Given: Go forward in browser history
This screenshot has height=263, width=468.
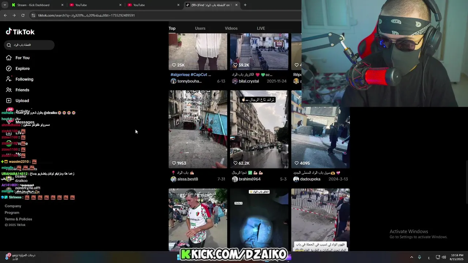Looking at the screenshot, I should tap(14, 15).
